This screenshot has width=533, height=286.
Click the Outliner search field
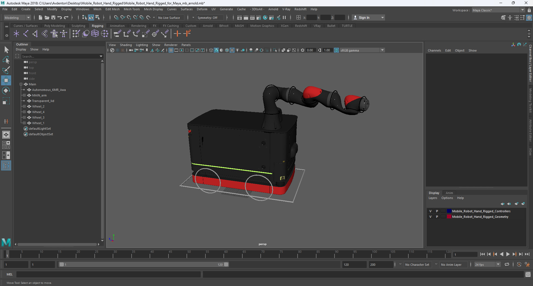point(62,56)
